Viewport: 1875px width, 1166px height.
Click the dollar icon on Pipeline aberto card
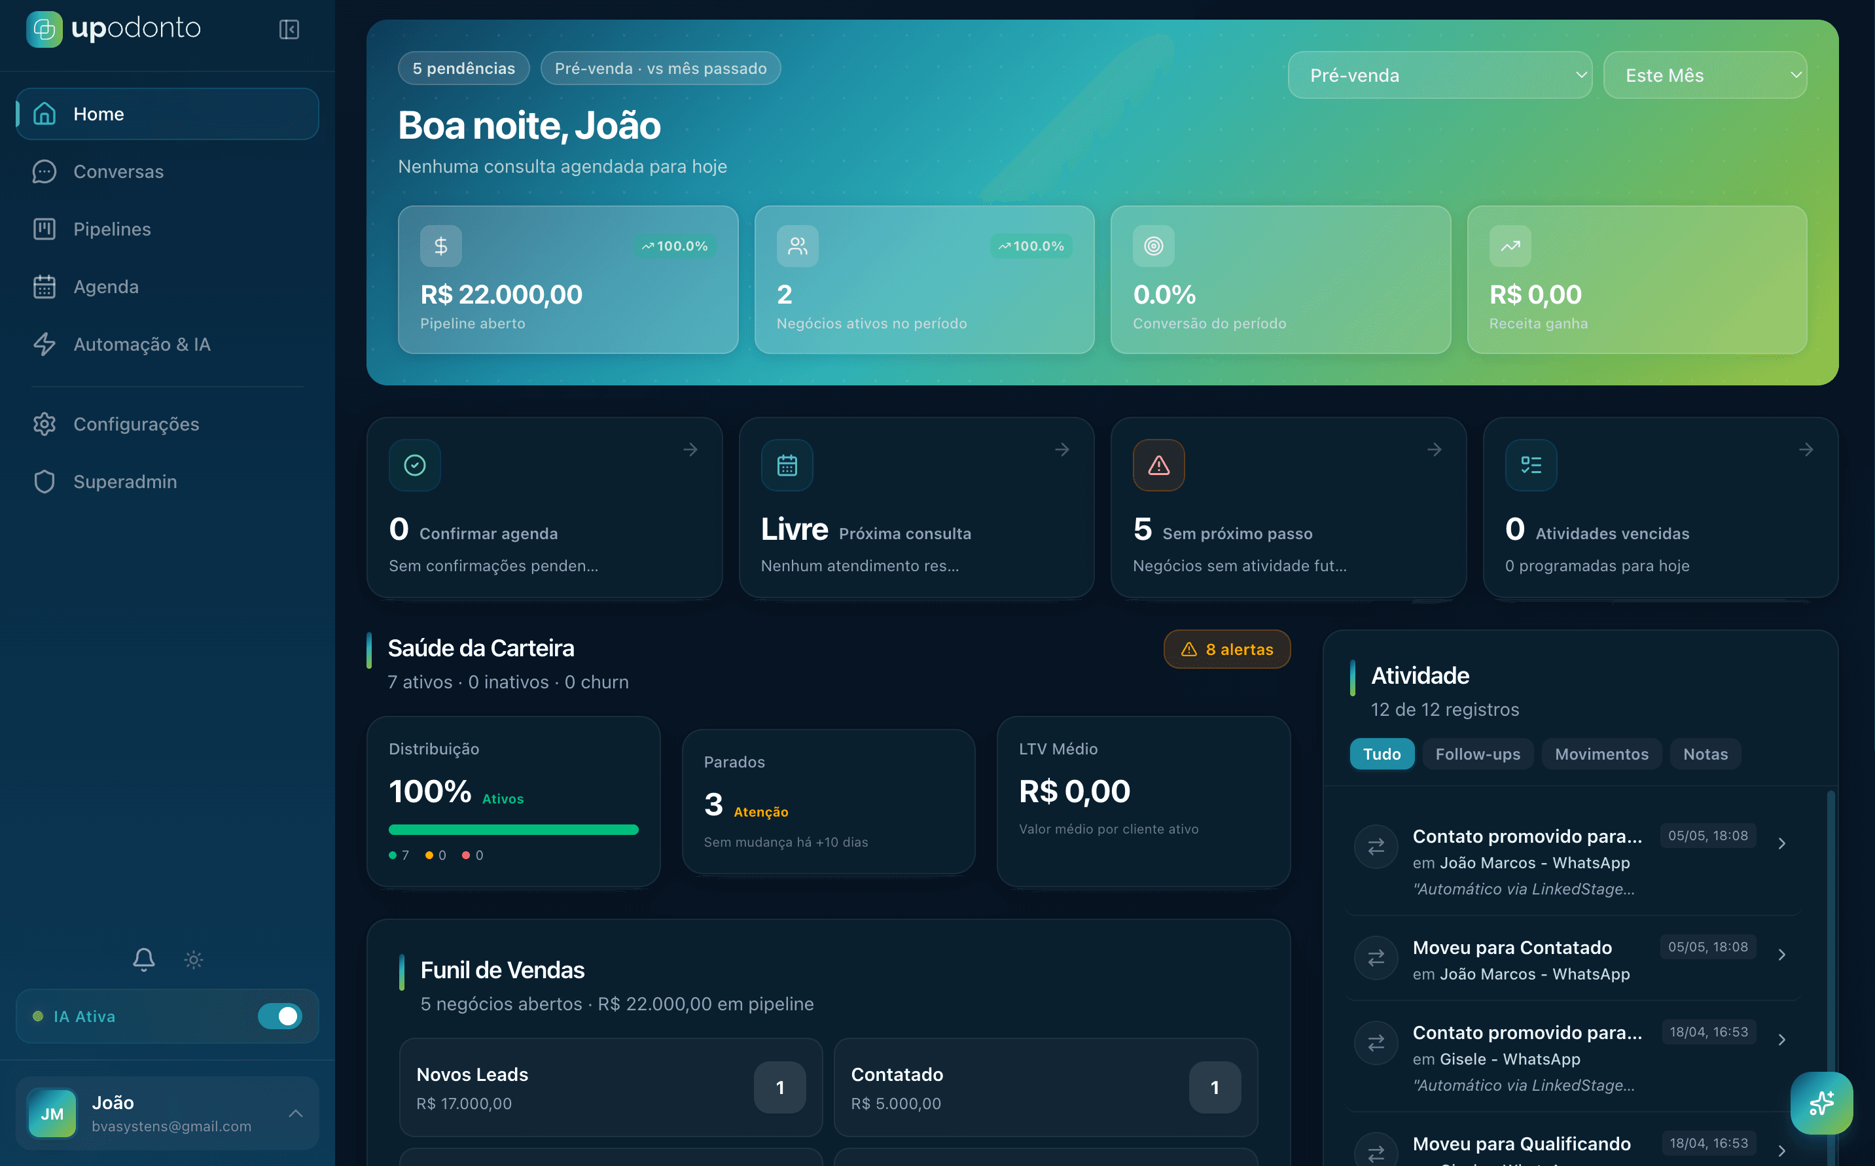click(441, 246)
